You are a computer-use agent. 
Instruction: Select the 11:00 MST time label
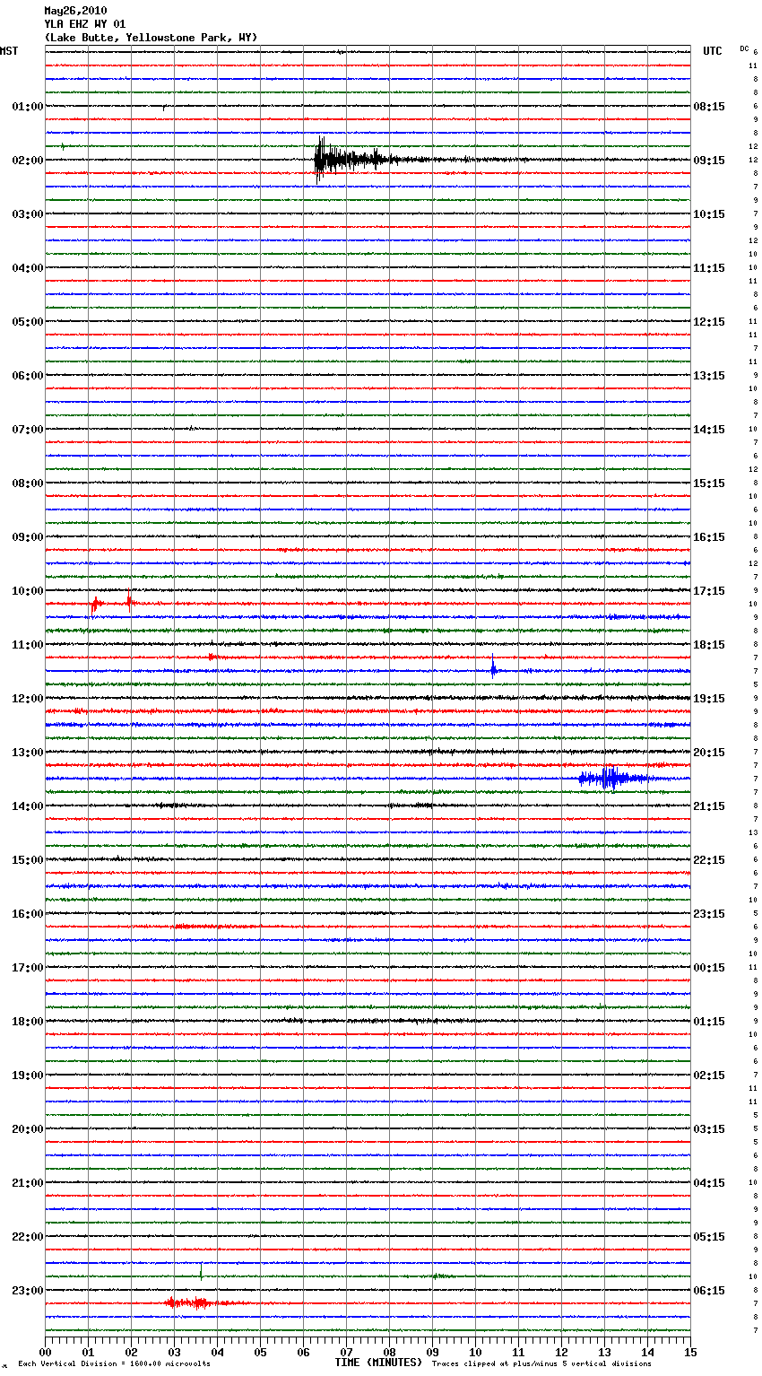28,645
